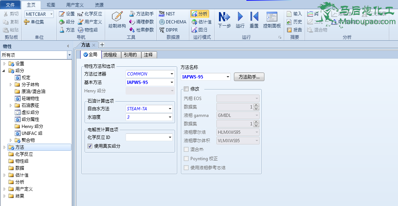398x206 pixels.
Task: Select UNIFAC 组 in the tree
Action: (29, 133)
